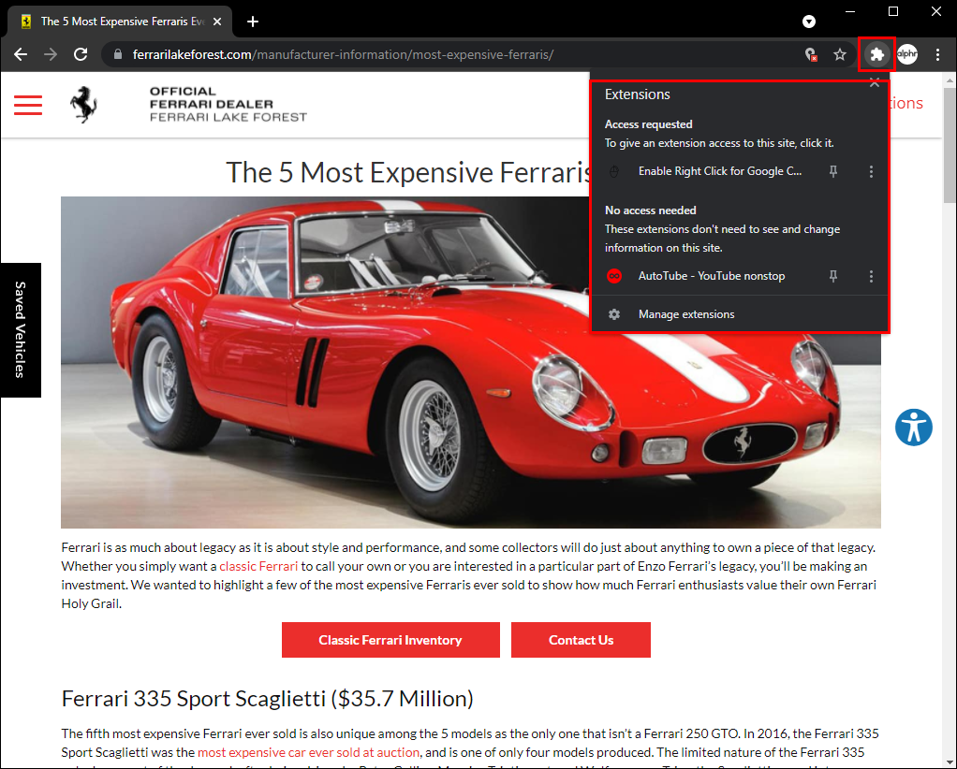Click The 5 Most Expensive Ferraris title

click(407, 172)
